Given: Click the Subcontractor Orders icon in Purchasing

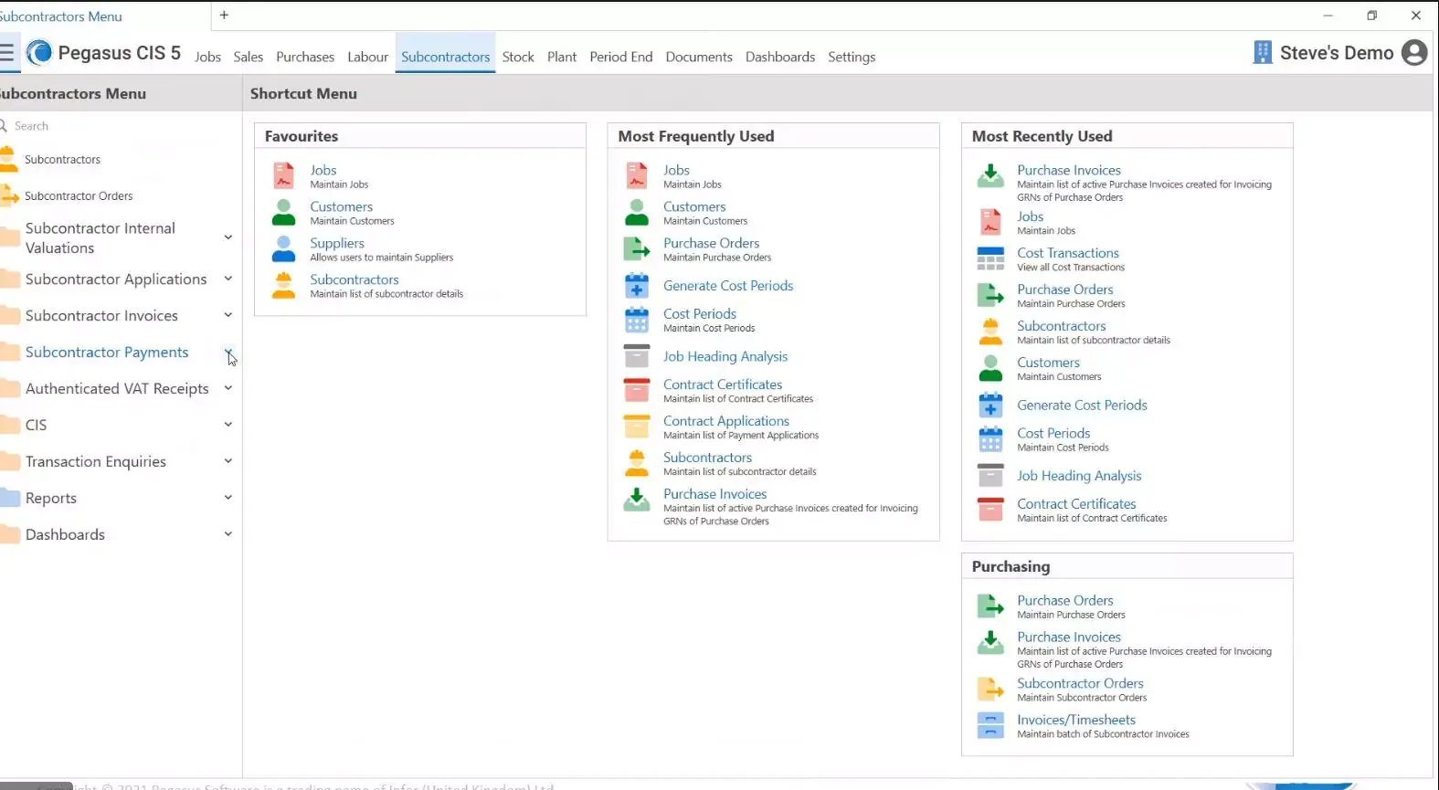Looking at the screenshot, I should pyautogui.click(x=990, y=689).
